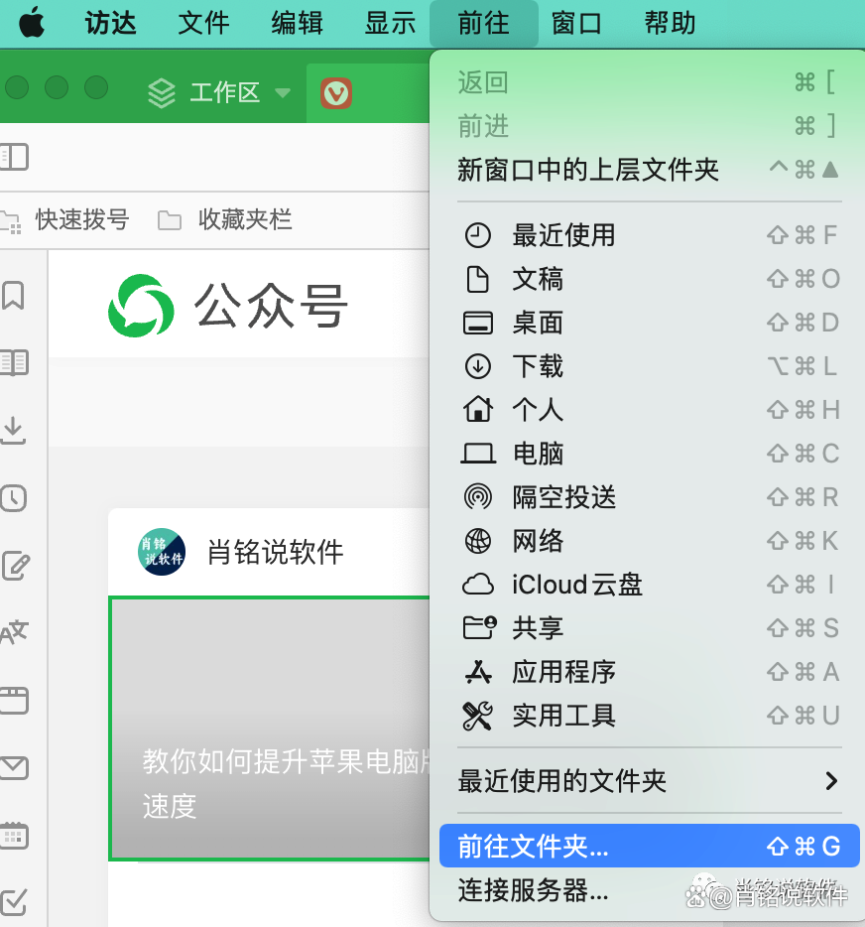Open the Reading List panel icon
865x927 pixels.
(13, 363)
